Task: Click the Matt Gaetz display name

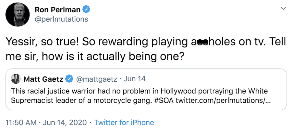Action: point(43,79)
